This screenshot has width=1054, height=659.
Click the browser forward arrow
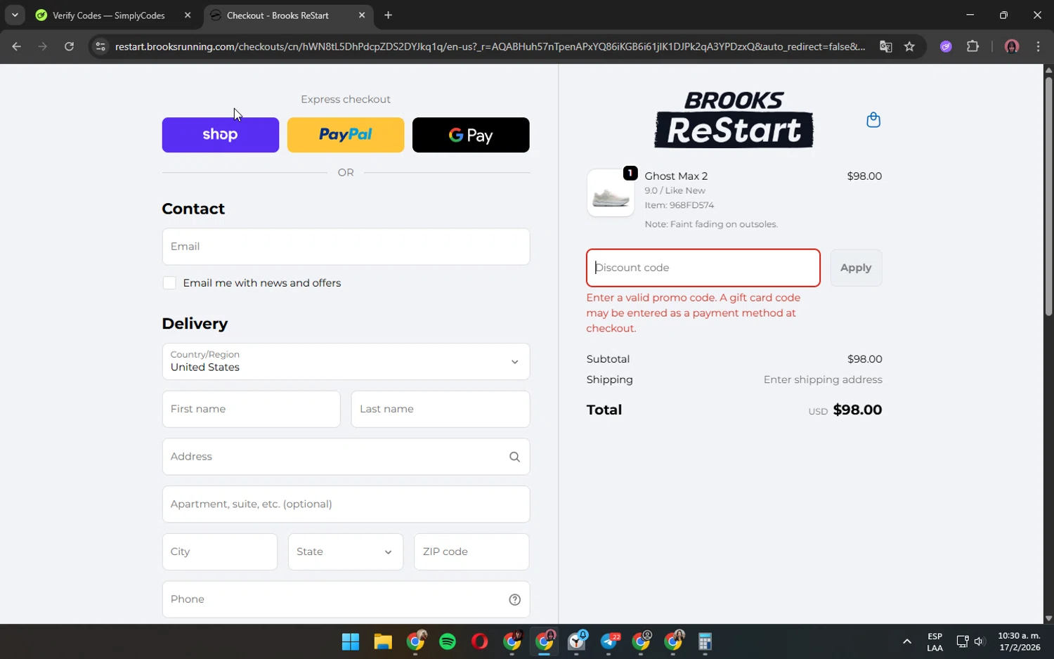pos(42,46)
